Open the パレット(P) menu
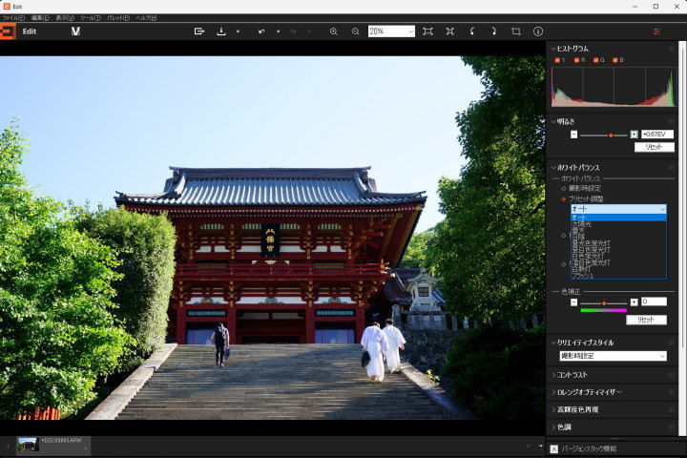Image resolution: width=687 pixels, height=458 pixels. (x=118, y=18)
